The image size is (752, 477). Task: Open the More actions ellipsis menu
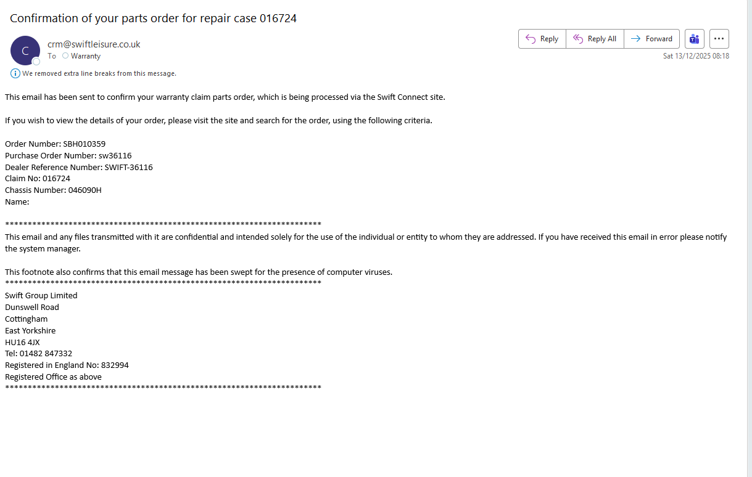(719, 39)
